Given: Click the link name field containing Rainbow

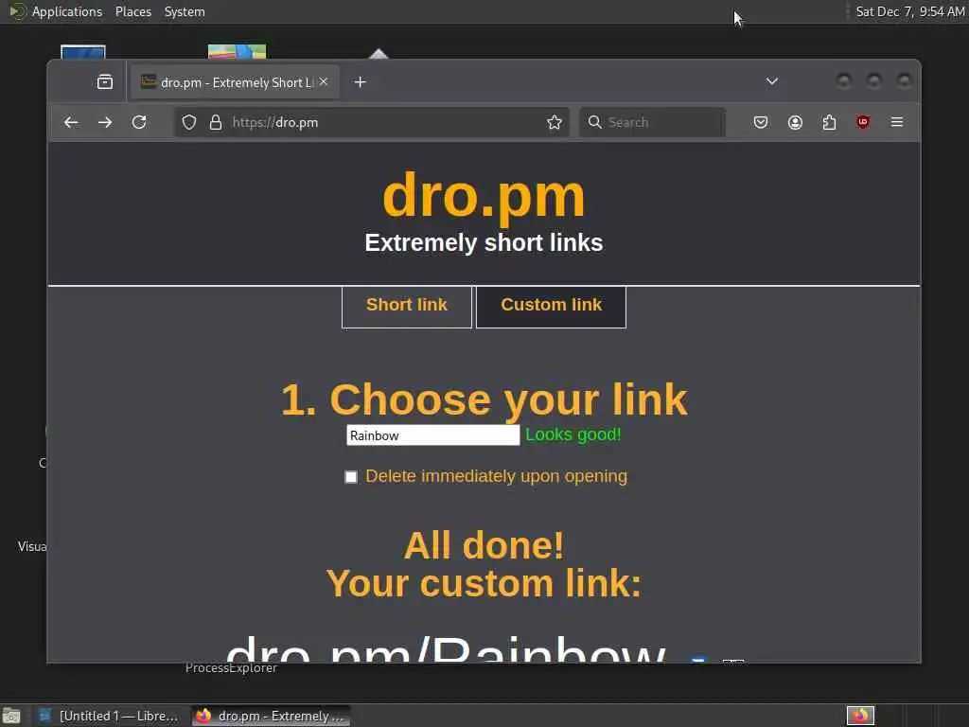Looking at the screenshot, I should tap(432, 435).
